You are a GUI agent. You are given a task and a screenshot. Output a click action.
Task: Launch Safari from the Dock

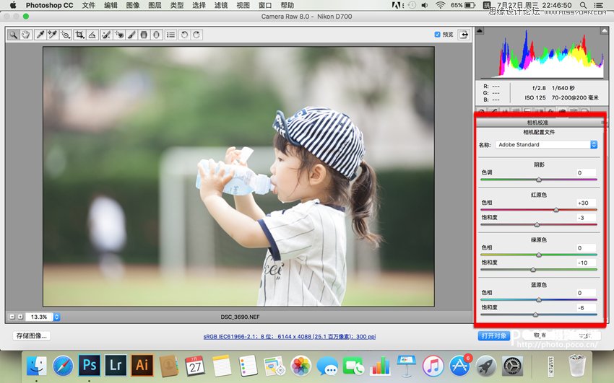[x=63, y=366]
